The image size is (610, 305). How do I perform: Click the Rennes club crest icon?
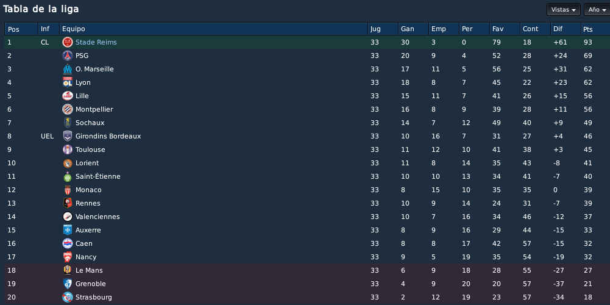point(68,203)
